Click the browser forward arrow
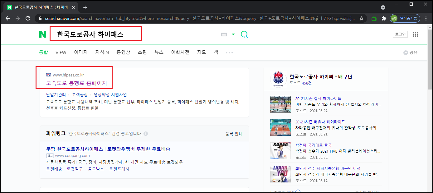 (18, 18)
